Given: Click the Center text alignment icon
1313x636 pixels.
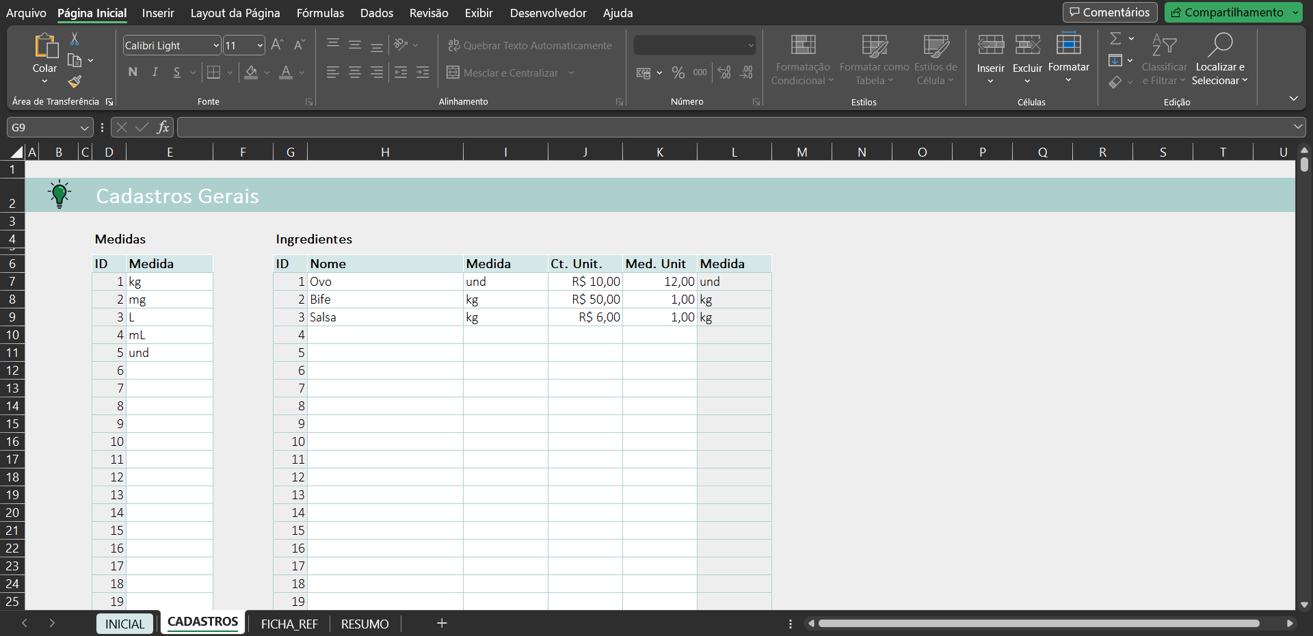Looking at the screenshot, I should 355,72.
